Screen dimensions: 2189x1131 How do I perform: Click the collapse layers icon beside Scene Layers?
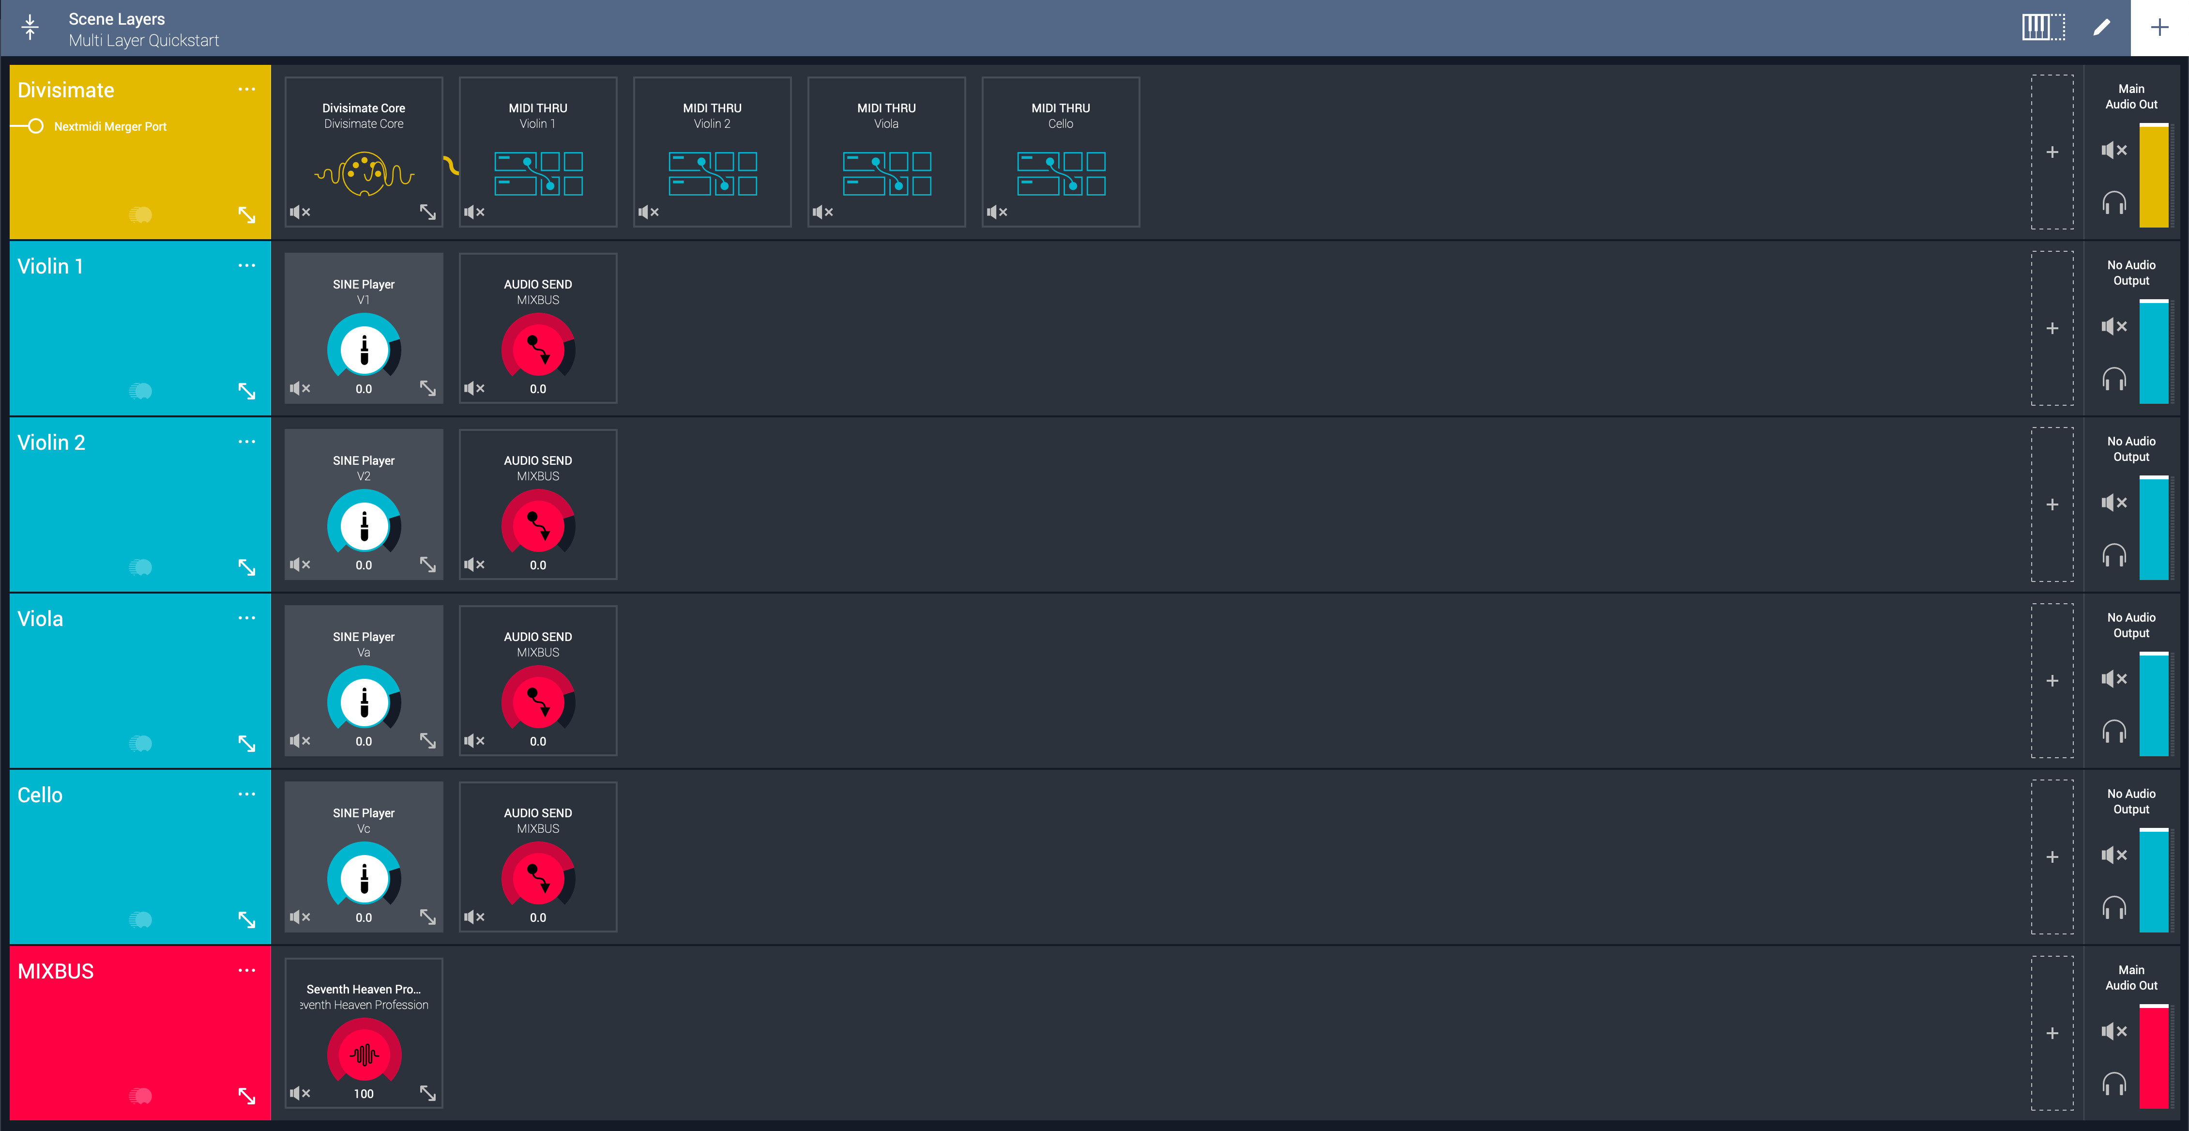(30, 28)
